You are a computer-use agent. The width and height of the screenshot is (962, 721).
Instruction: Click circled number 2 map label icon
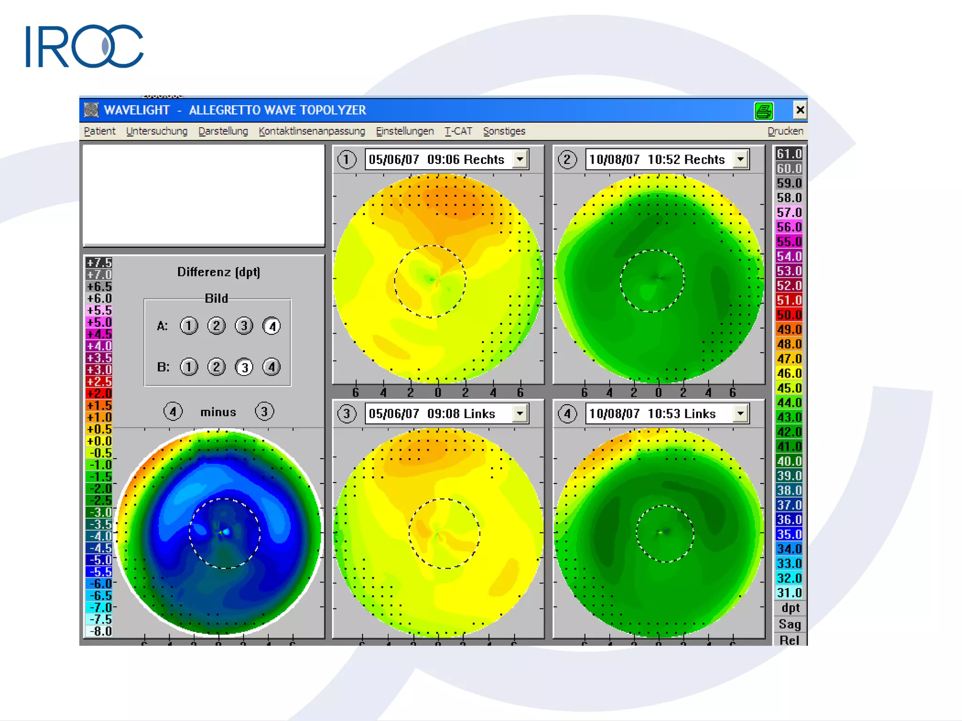(567, 160)
